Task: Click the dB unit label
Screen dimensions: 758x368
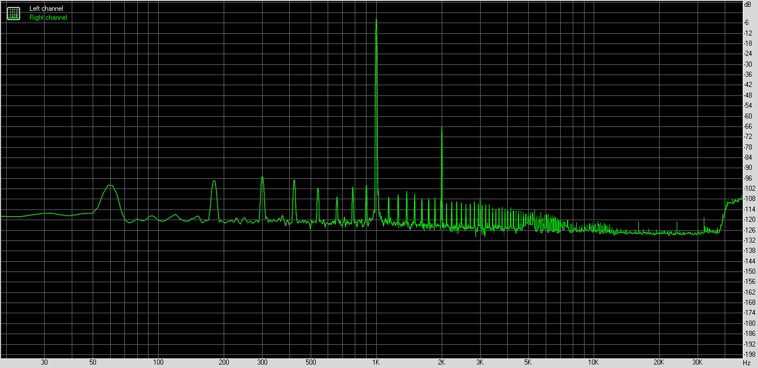Action: tap(748, 4)
